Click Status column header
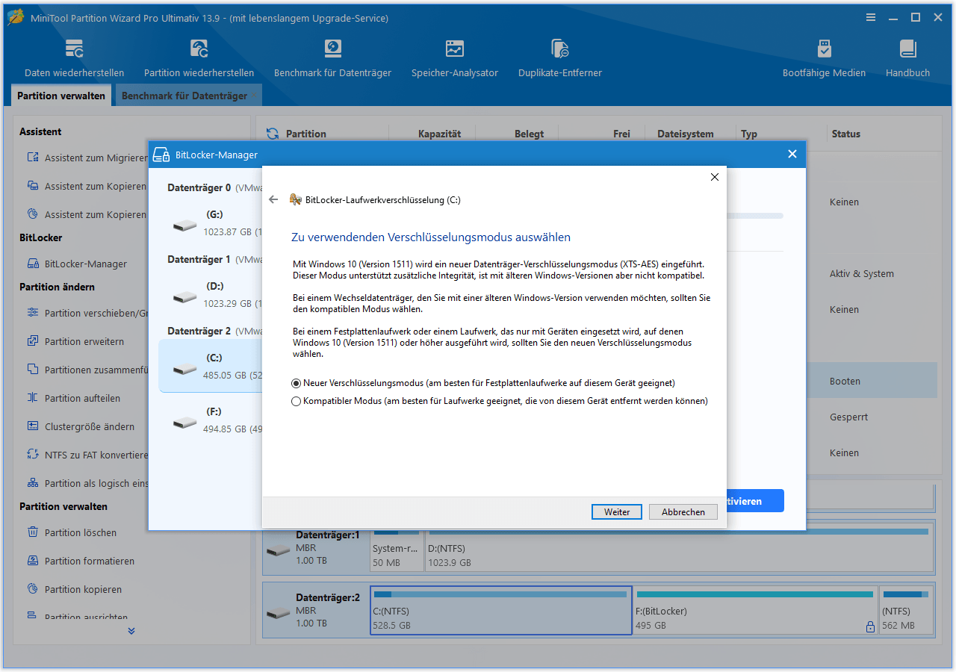956x672 pixels. point(846,134)
